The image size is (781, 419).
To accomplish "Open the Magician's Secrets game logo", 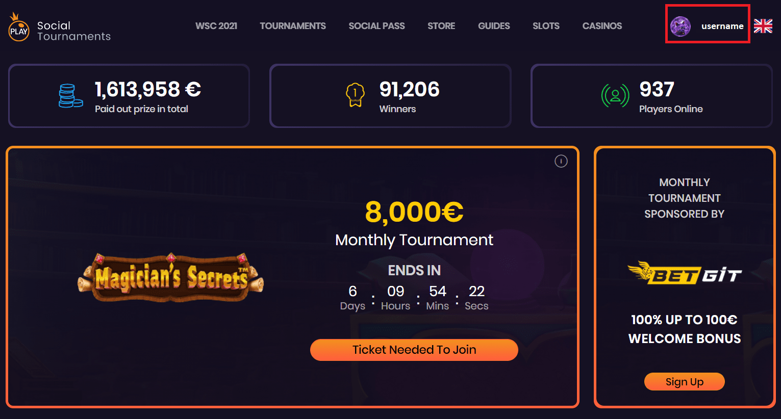I will coord(171,277).
